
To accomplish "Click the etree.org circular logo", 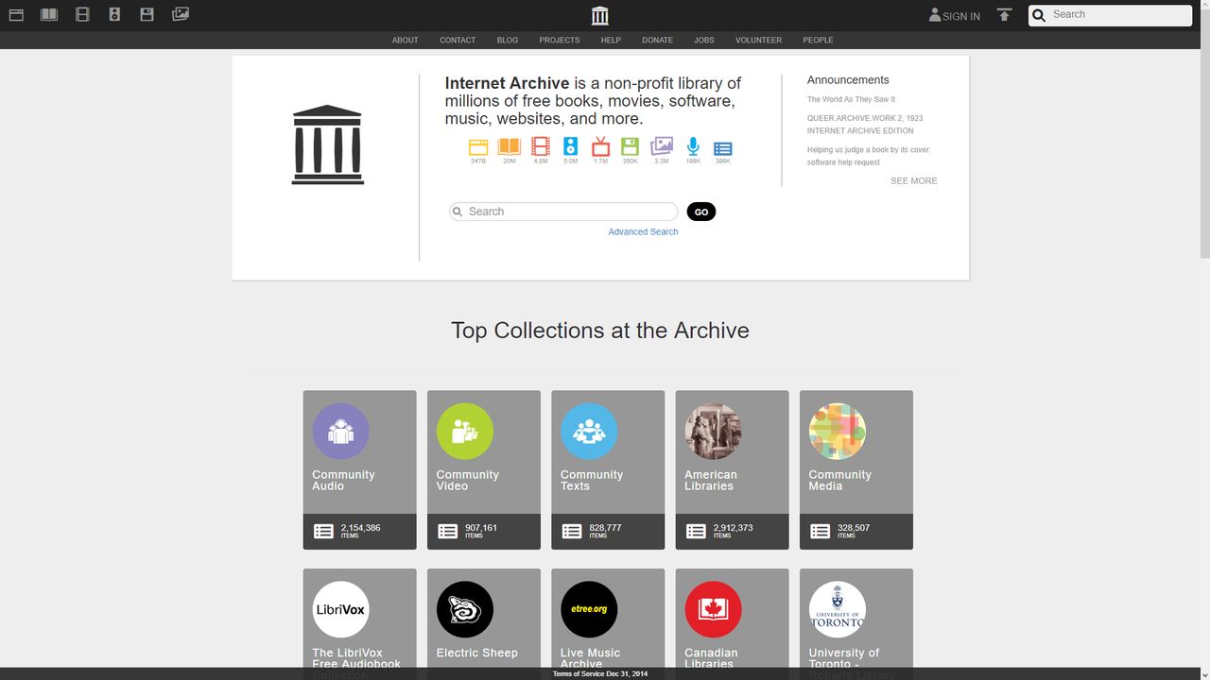I will coord(589,609).
